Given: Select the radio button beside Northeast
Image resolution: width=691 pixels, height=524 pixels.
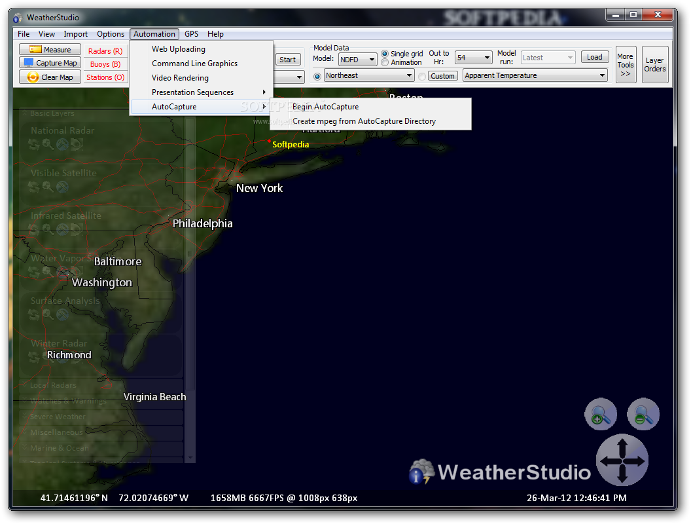Looking at the screenshot, I should pos(317,76).
